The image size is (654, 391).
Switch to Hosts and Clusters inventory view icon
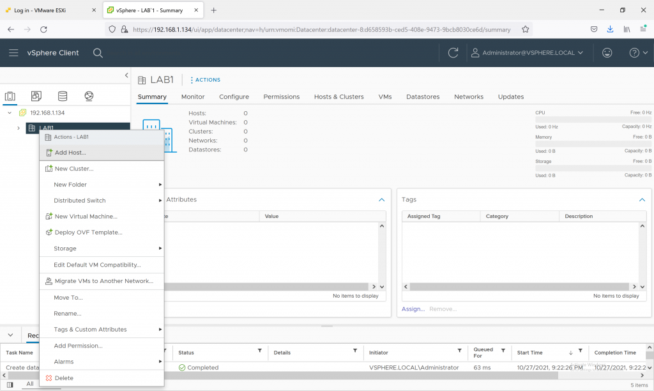tap(10, 96)
